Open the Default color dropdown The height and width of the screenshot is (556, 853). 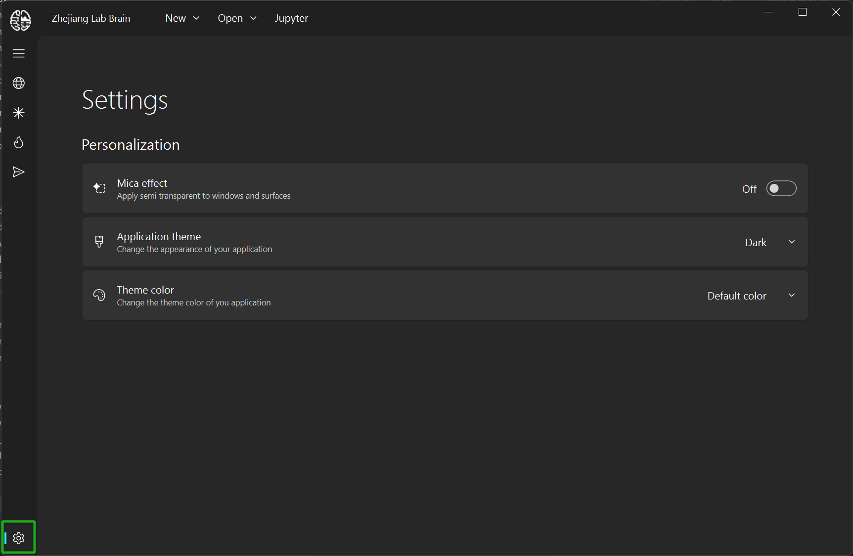pos(751,296)
